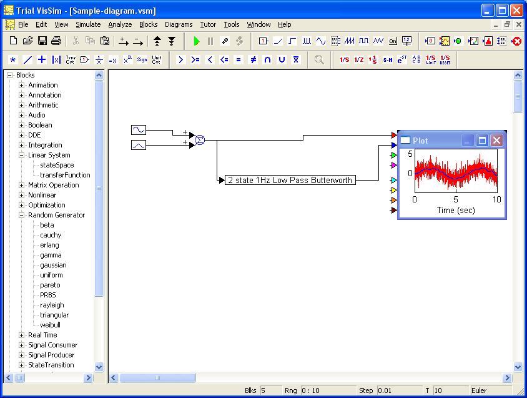Open the Simulate menu
Screen dimensions: 527x398
pyautogui.click(x=88, y=24)
